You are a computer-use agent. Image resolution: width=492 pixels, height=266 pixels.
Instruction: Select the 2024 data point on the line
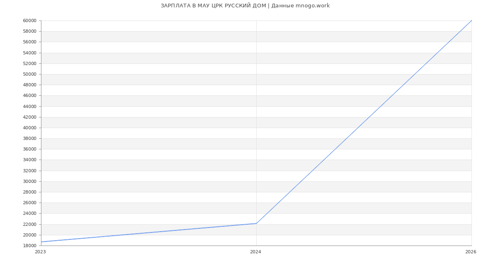256,223
